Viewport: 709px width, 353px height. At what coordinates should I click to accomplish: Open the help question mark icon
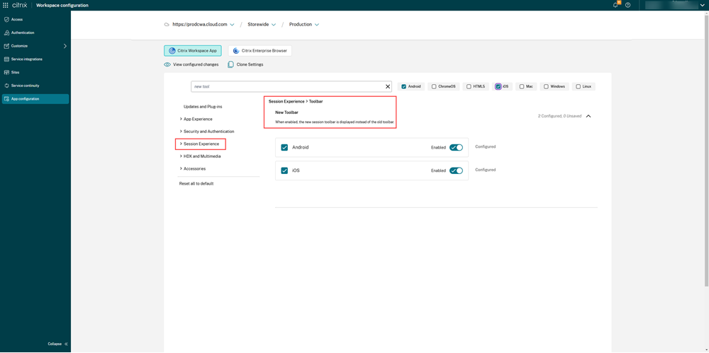click(x=627, y=5)
